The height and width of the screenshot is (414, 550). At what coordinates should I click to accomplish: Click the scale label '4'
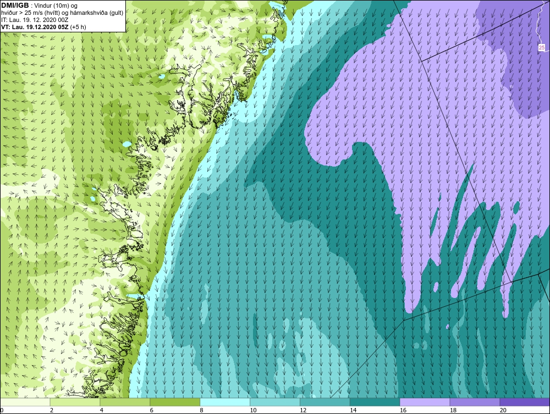pos(102,410)
